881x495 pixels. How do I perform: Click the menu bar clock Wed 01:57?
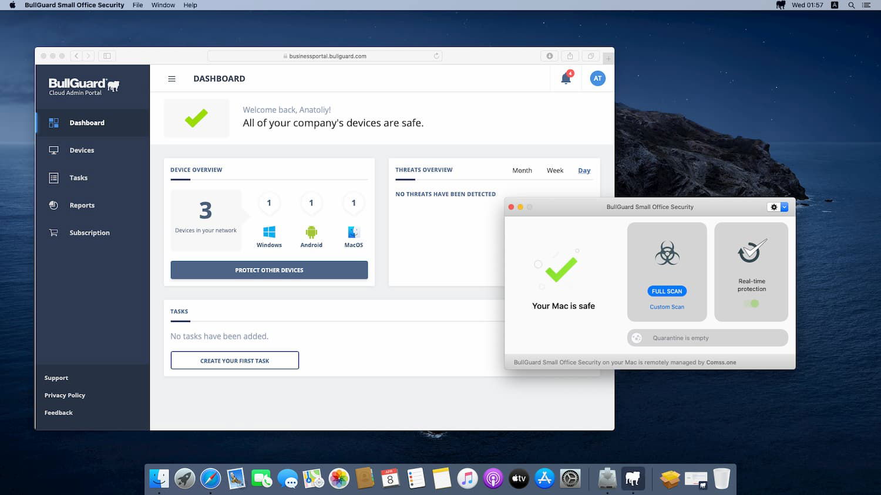[808, 5]
